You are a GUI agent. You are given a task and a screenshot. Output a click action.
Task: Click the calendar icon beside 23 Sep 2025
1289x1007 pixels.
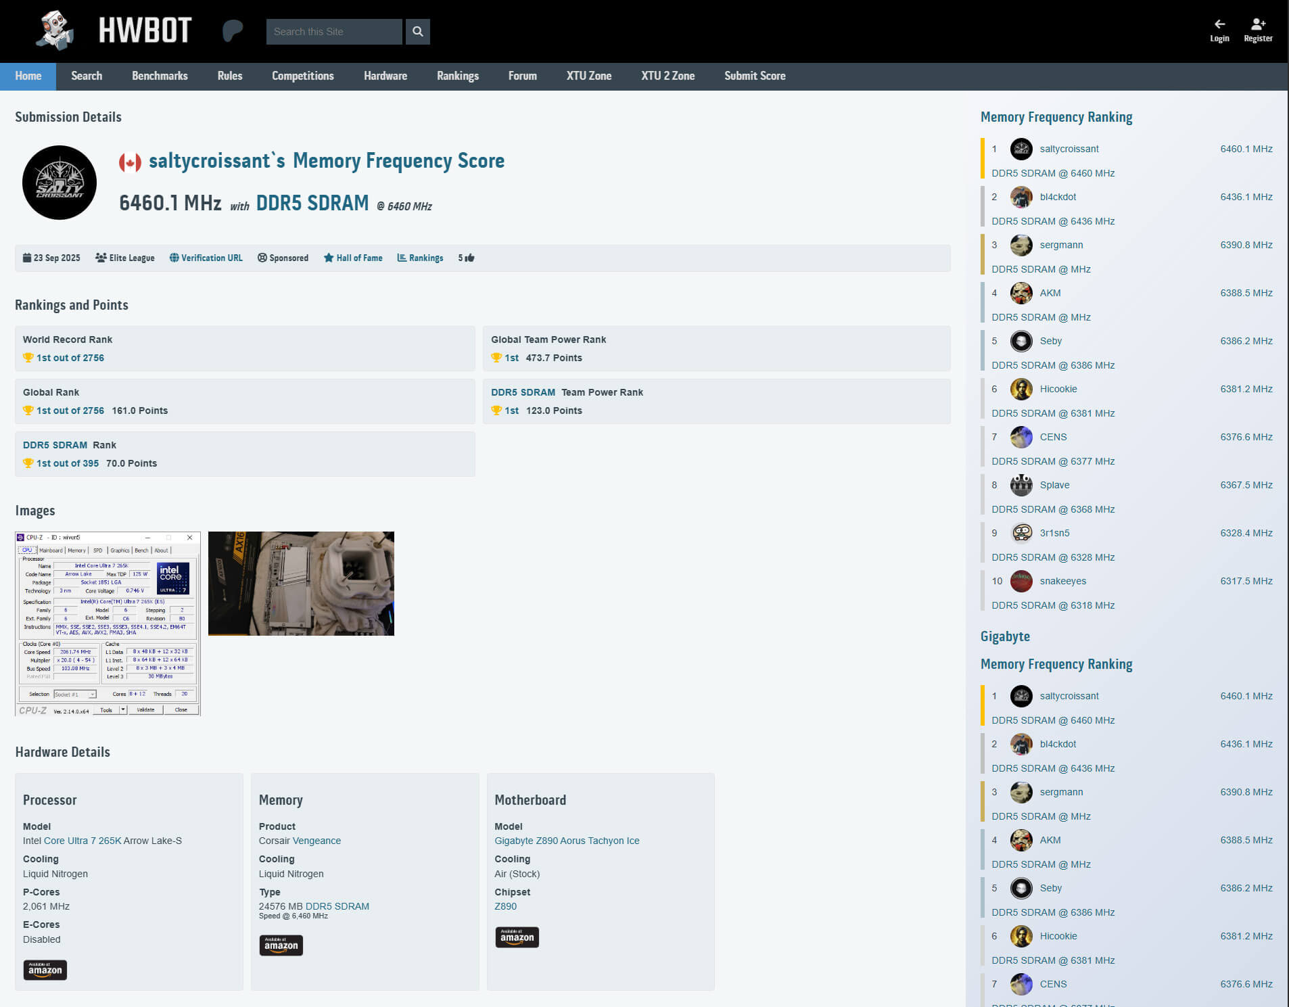27,258
